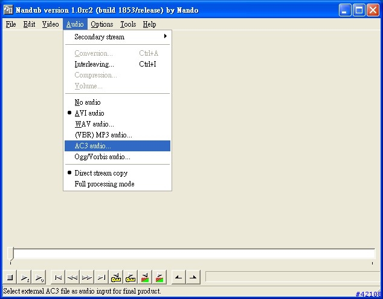Click the Stop playback button
This screenshot has width=383, height=299.
coord(10,277)
